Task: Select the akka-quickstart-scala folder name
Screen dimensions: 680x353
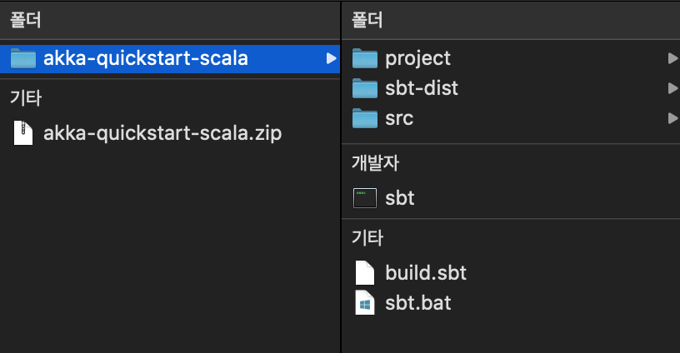Action: pyautogui.click(x=146, y=58)
